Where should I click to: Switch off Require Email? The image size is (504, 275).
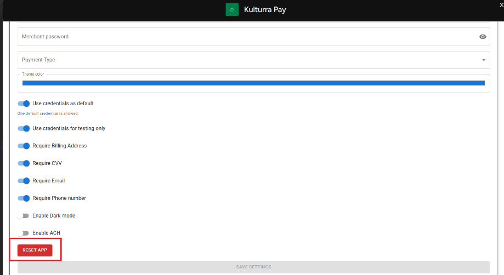coord(24,181)
